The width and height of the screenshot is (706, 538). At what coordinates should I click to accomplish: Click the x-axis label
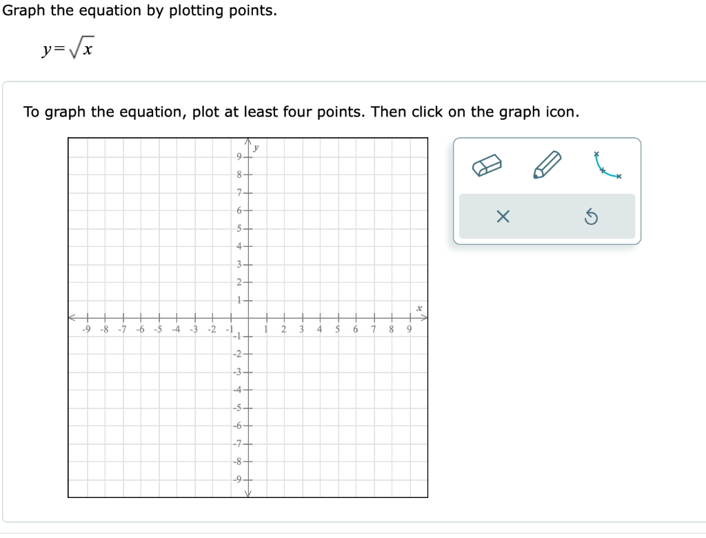click(418, 308)
